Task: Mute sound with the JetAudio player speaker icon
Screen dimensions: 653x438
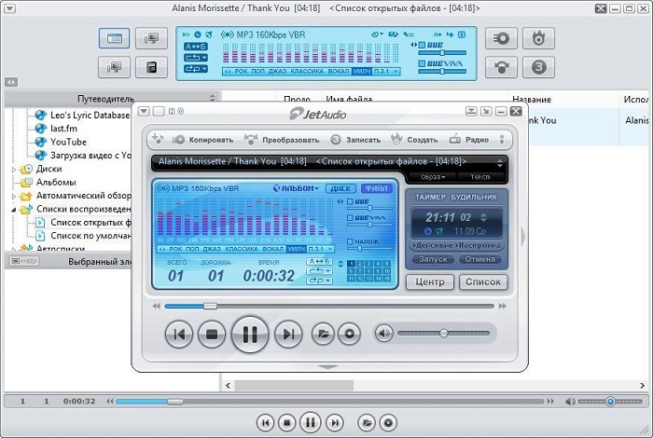Action: click(x=383, y=334)
